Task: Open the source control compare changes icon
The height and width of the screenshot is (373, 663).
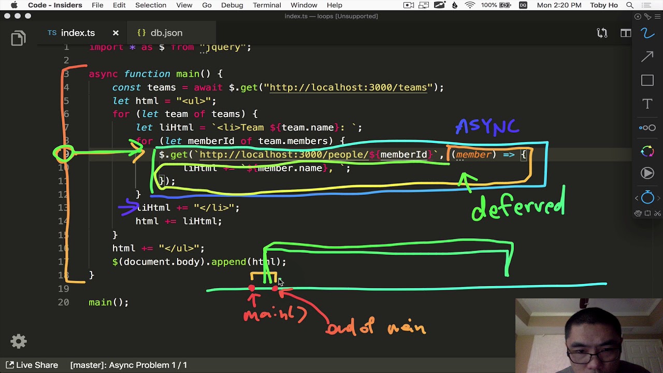Action: click(602, 33)
